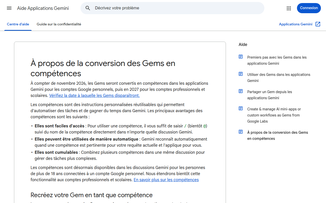Viewport: 326px width, 203px height.
Task: Open the main hamburger menu
Action: coord(9,8)
